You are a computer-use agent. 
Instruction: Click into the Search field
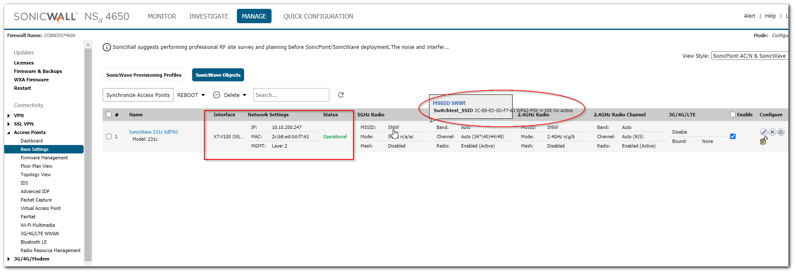pyautogui.click(x=291, y=95)
